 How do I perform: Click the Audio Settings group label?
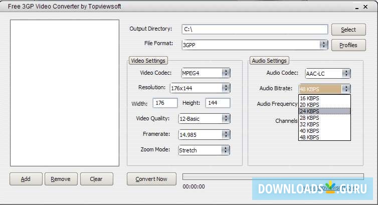269,61
